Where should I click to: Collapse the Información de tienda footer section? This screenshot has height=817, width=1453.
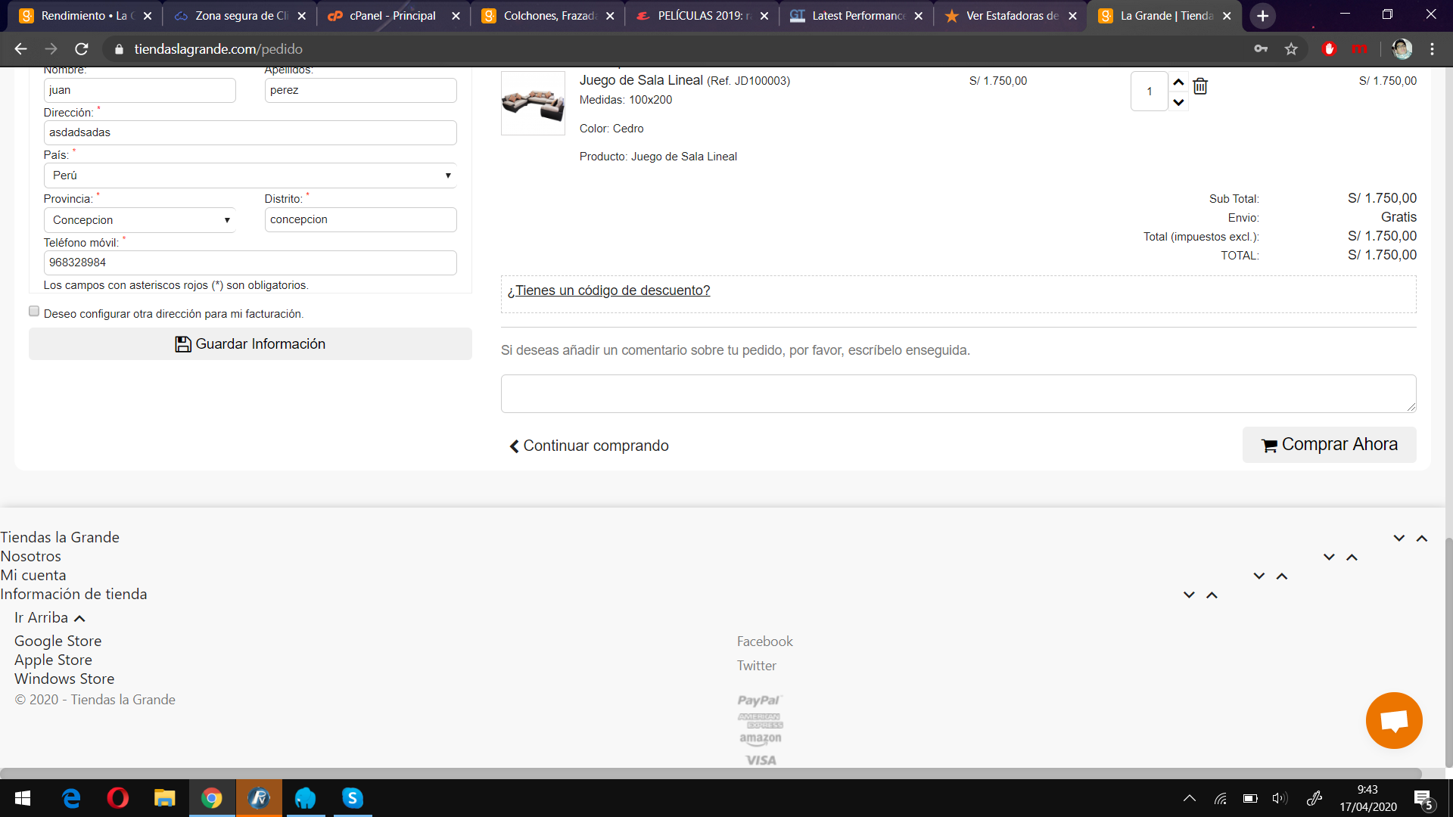click(1212, 595)
